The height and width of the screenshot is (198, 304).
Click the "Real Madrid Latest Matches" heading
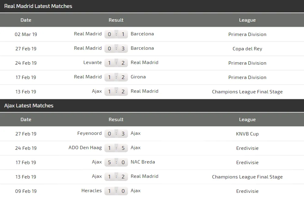pos(38,6)
